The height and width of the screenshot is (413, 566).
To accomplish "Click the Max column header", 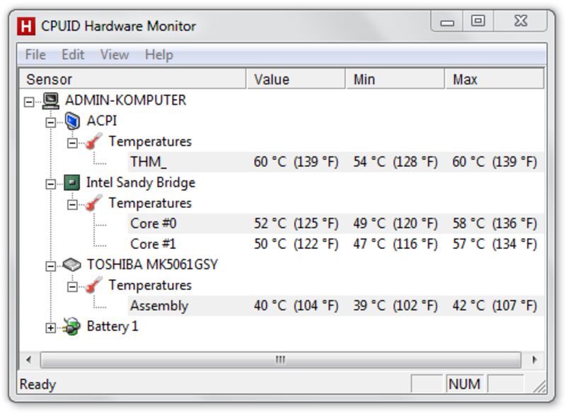I will (x=495, y=79).
